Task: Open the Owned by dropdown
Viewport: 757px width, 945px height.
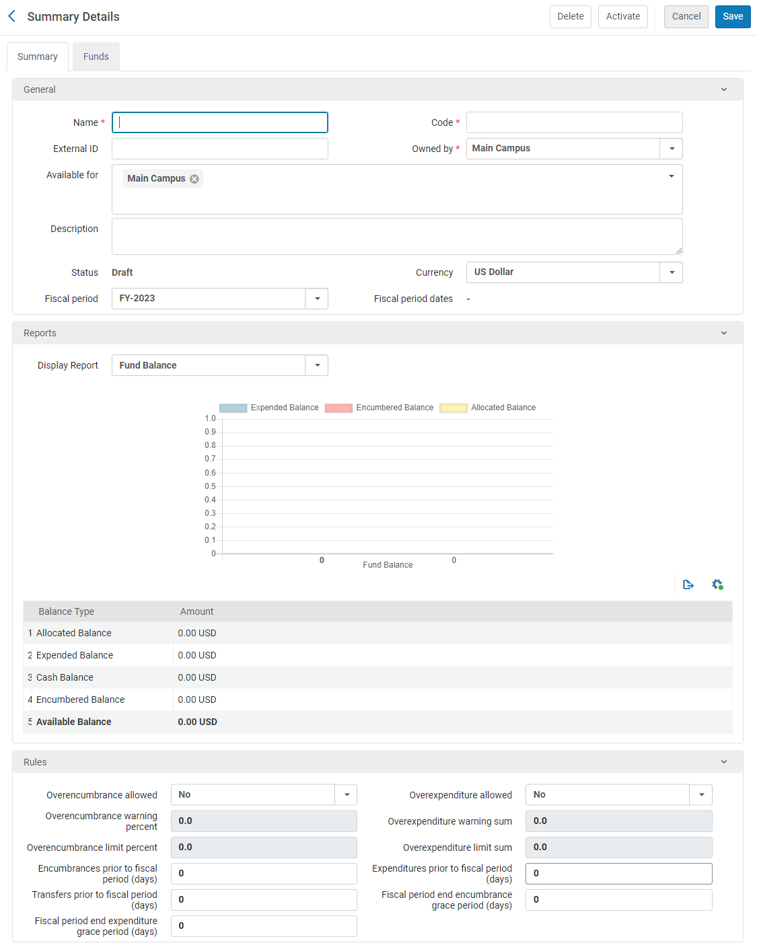Action: coord(672,149)
